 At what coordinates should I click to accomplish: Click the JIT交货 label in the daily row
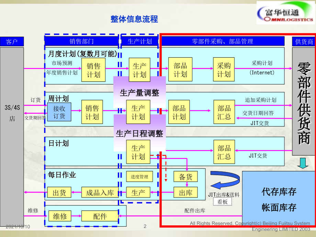pyautogui.click(x=258, y=156)
